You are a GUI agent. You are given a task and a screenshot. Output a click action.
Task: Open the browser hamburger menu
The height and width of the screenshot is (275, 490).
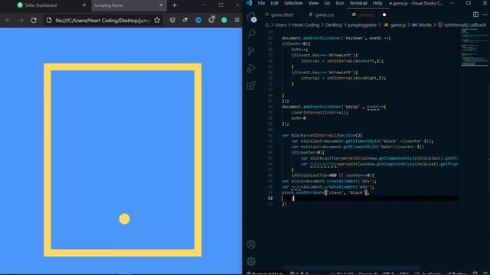coord(237,21)
